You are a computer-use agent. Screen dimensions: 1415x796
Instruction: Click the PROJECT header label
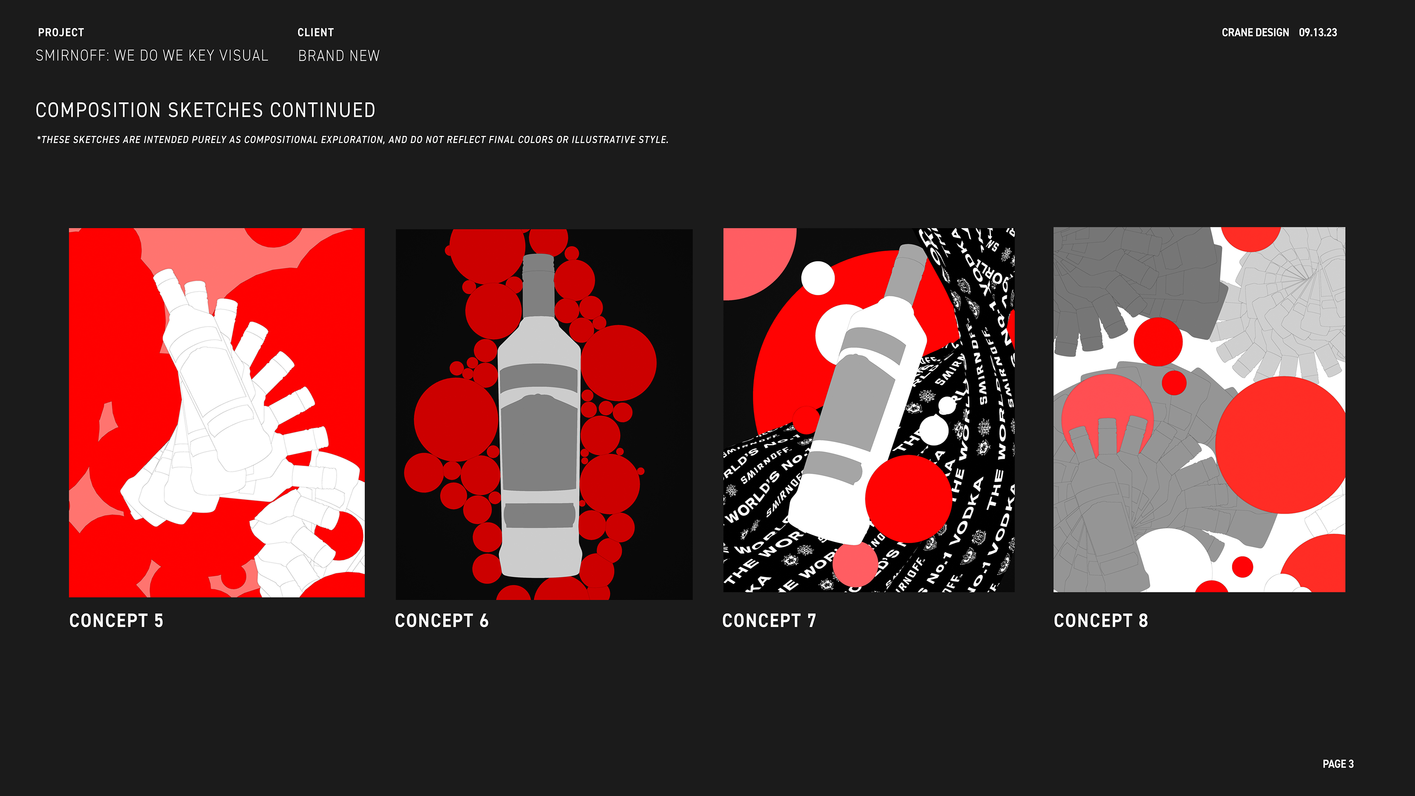pyautogui.click(x=61, y=32)
